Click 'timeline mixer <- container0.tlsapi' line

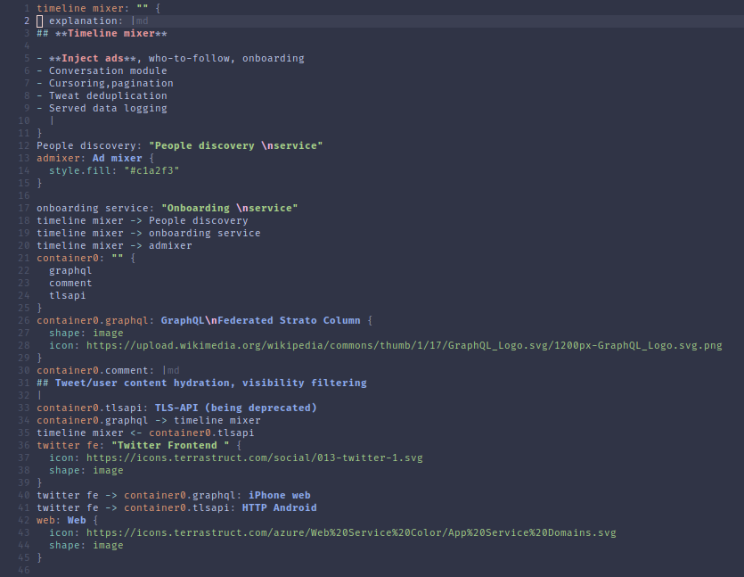click(x=145, y=433)
